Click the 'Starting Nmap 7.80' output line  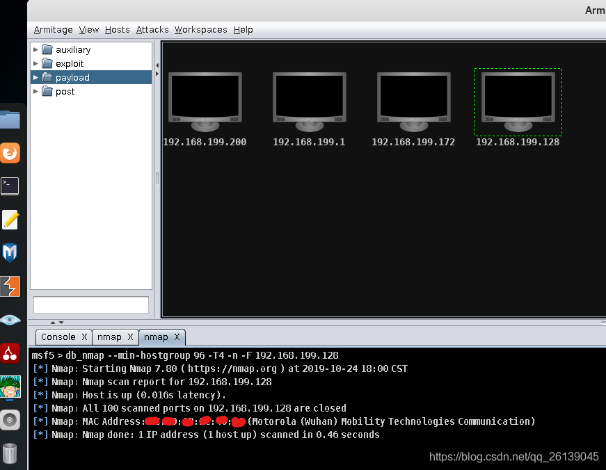[x=221, y=368]
